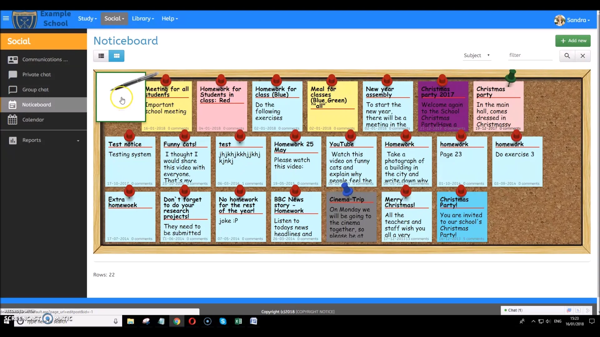Switch Noticeboard to grid view
This screenshot has height=337, width=600.
coord(116,56)
